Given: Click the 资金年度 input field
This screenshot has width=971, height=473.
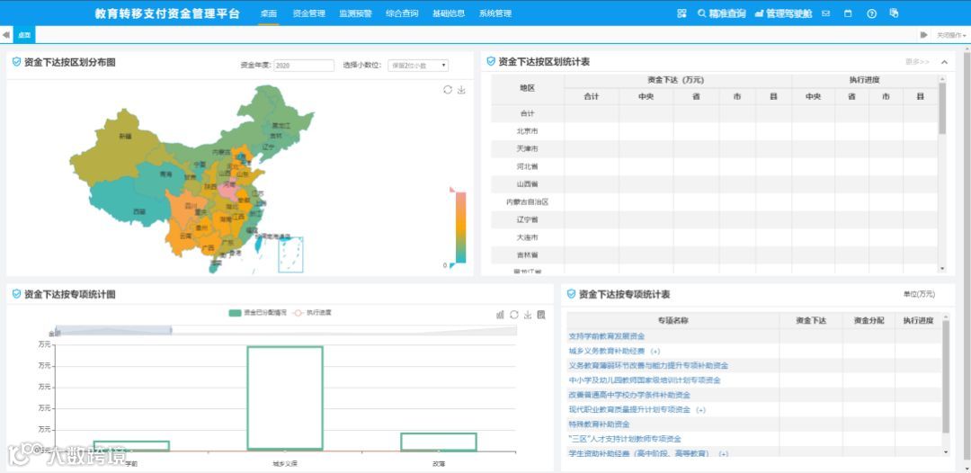Looking at the screenshot, I should (x=304, y=65).
